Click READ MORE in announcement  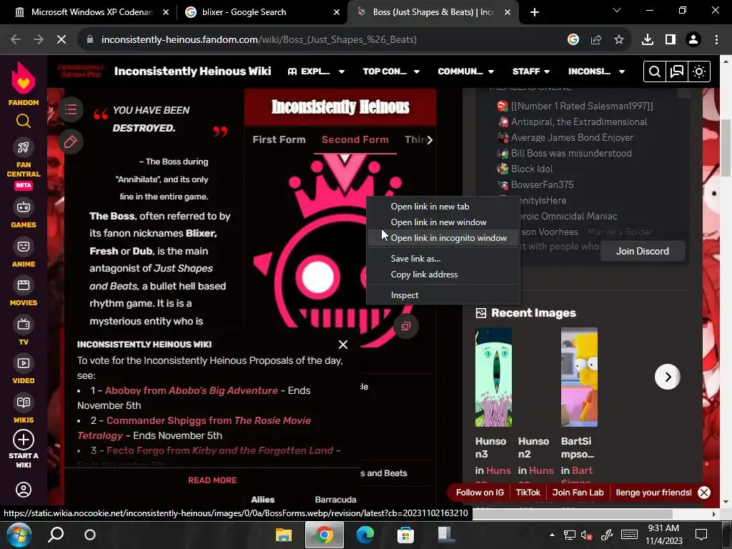point(212,480)
